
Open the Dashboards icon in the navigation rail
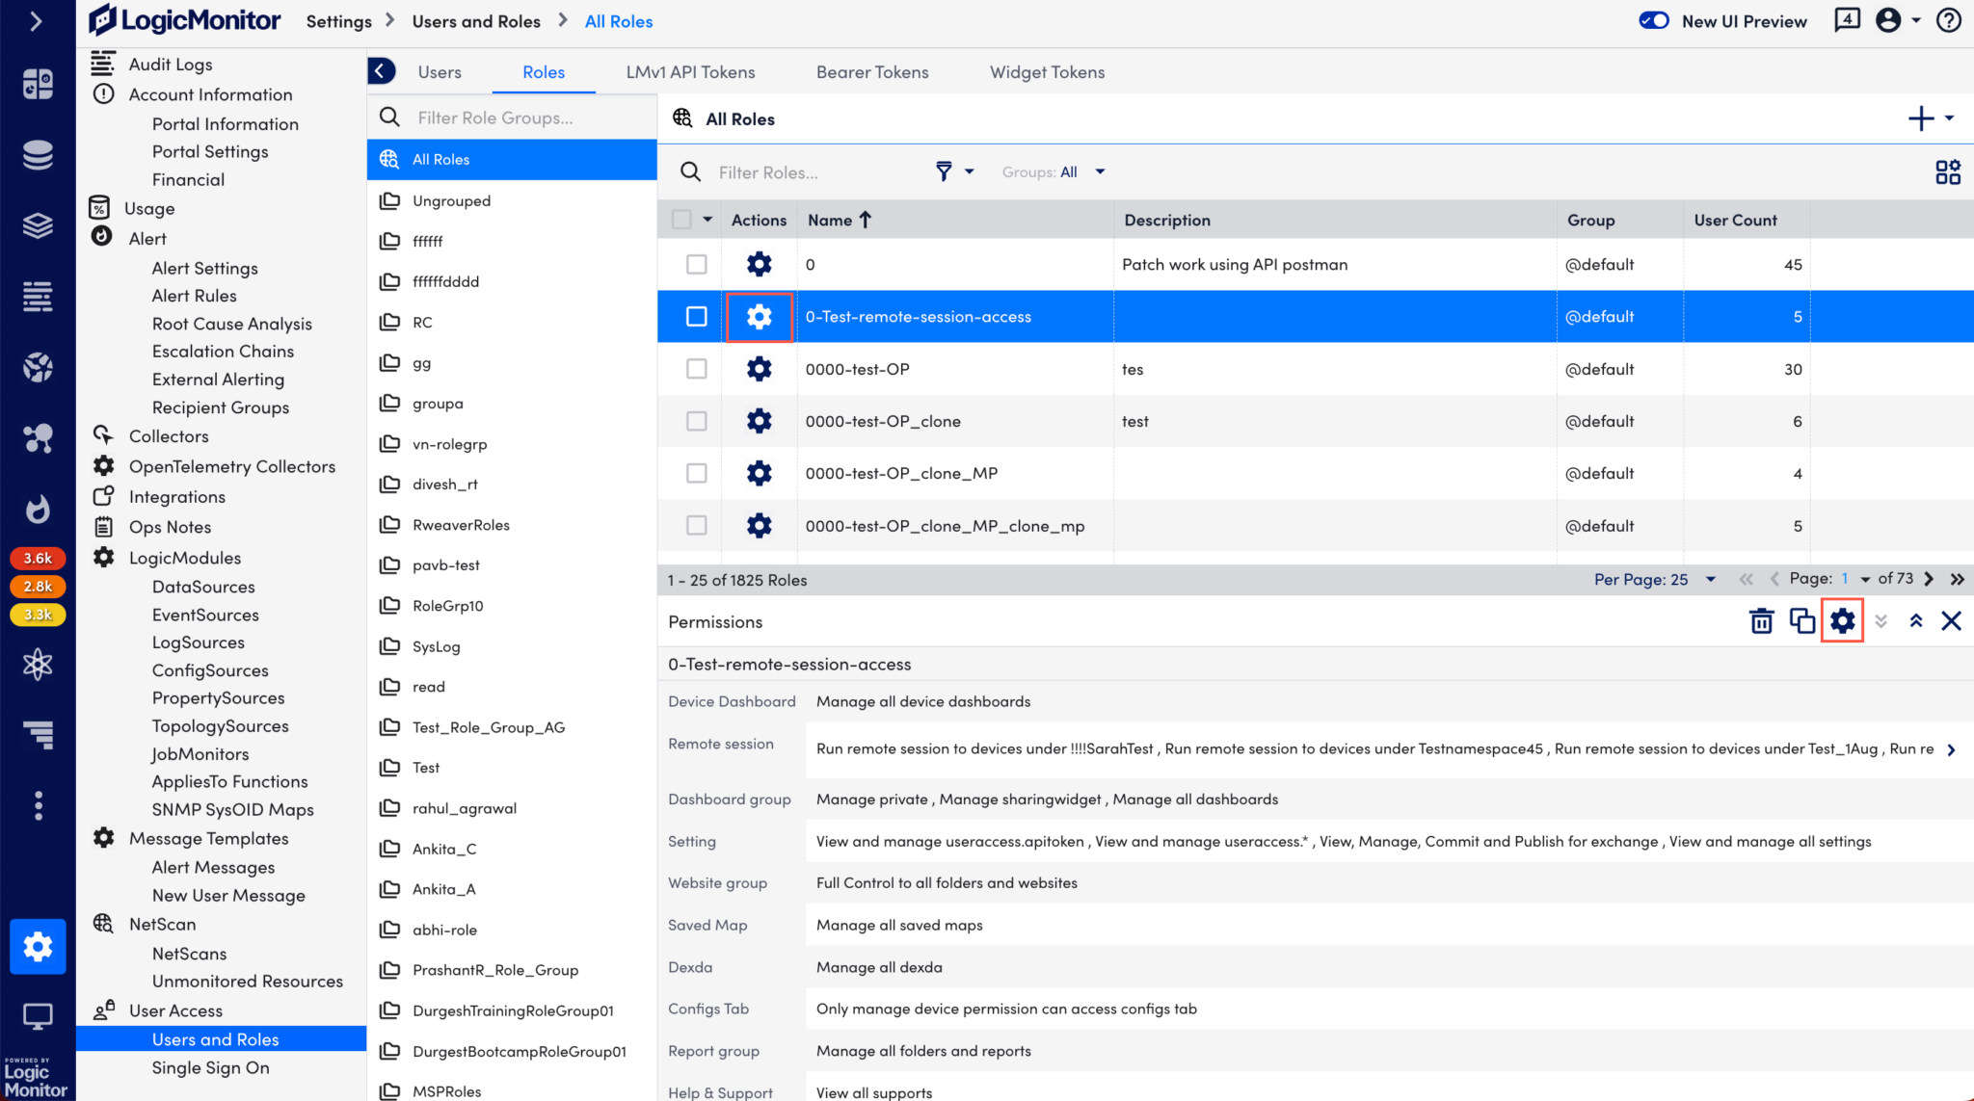[38, 84]
